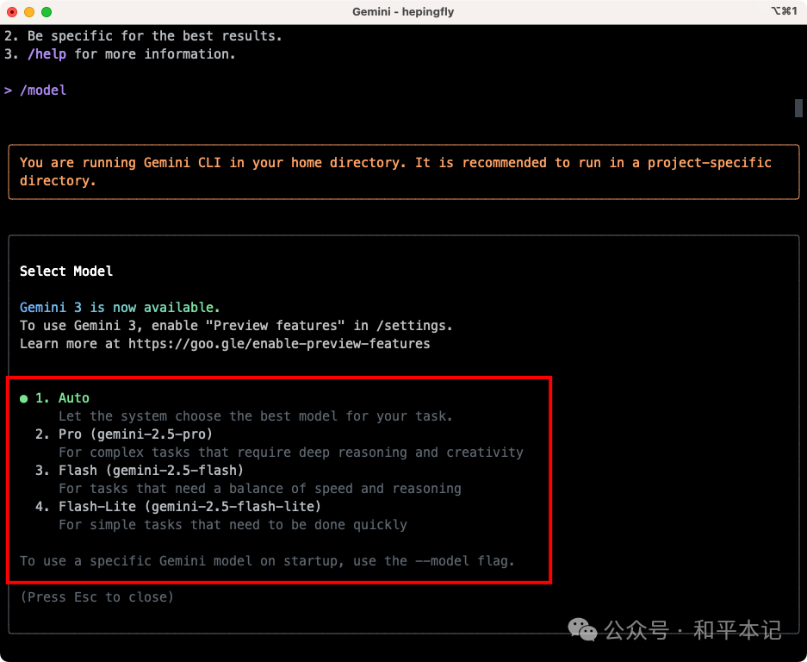The height and width of the screenshot is (662, 807).
Task: Close the terminal window with red button
Action: (x=12, y=12)
